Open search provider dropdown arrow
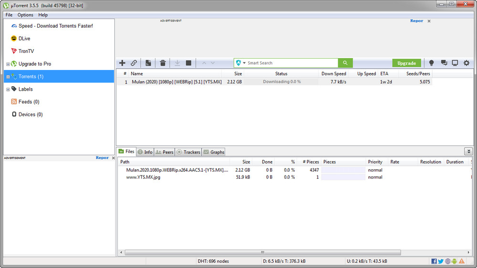Screen dimensions: 477x268 click(244, 63)
